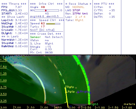Click the N+kT [DC nfnd] text
136x109 pixels.
(x=42, y=30)
